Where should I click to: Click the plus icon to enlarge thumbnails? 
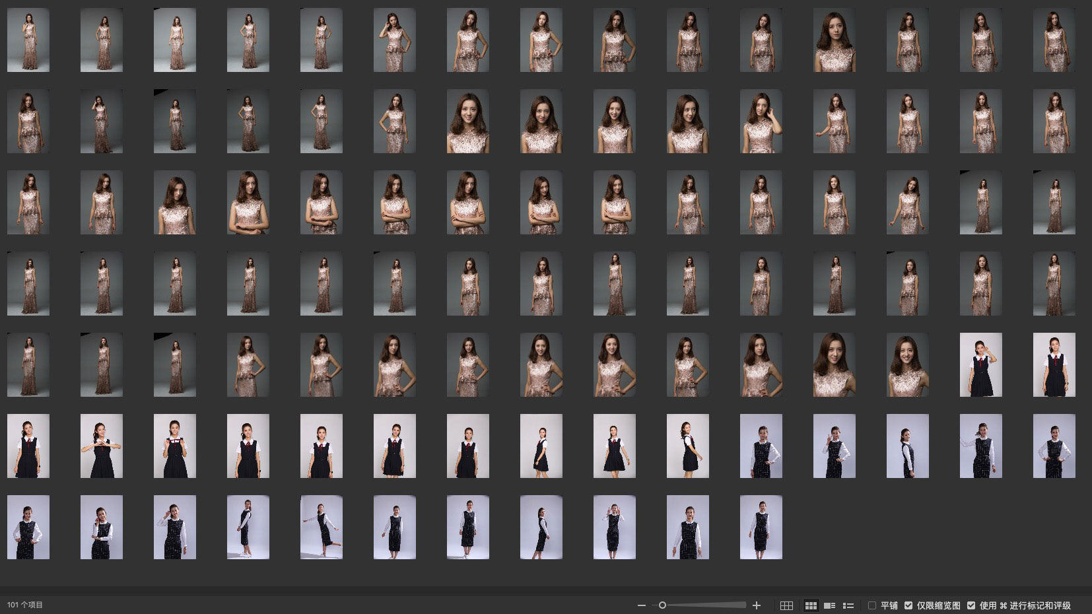click(x=757, y=605)
